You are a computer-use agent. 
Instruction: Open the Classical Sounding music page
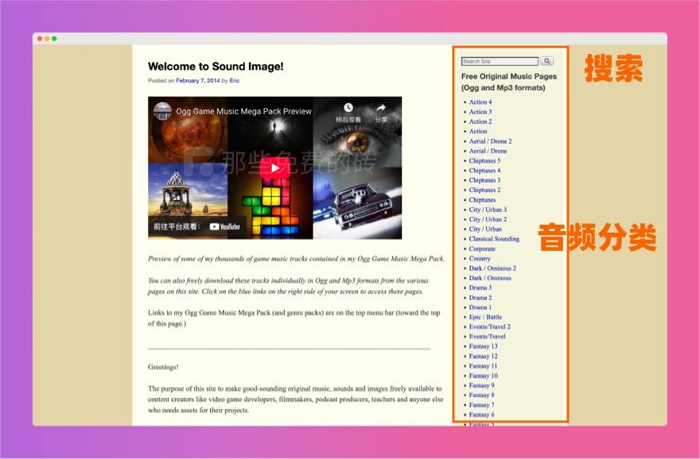tap(494, 239)
